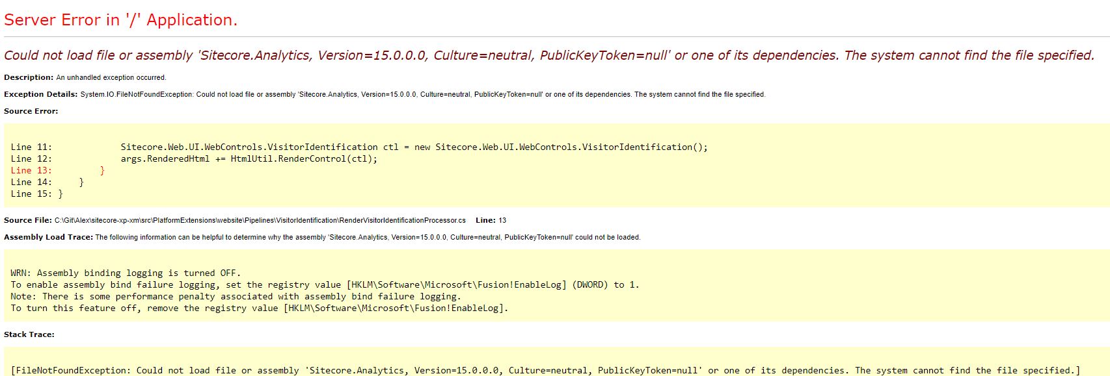The height and width of the screenshot is (376, 1110).
Task: Click the 'WRN: Assembly binding logging' line
Action: tap(126, 273)
